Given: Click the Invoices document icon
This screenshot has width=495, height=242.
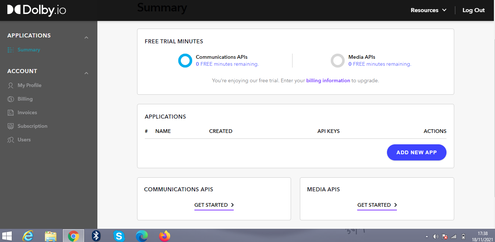Looking at the screenshot, I should pos(11,112).
